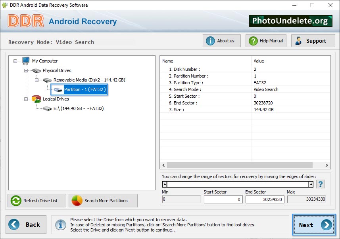340x239 pixels.
Task: Click the End Sector input field
Action: [x=265, y=199]
